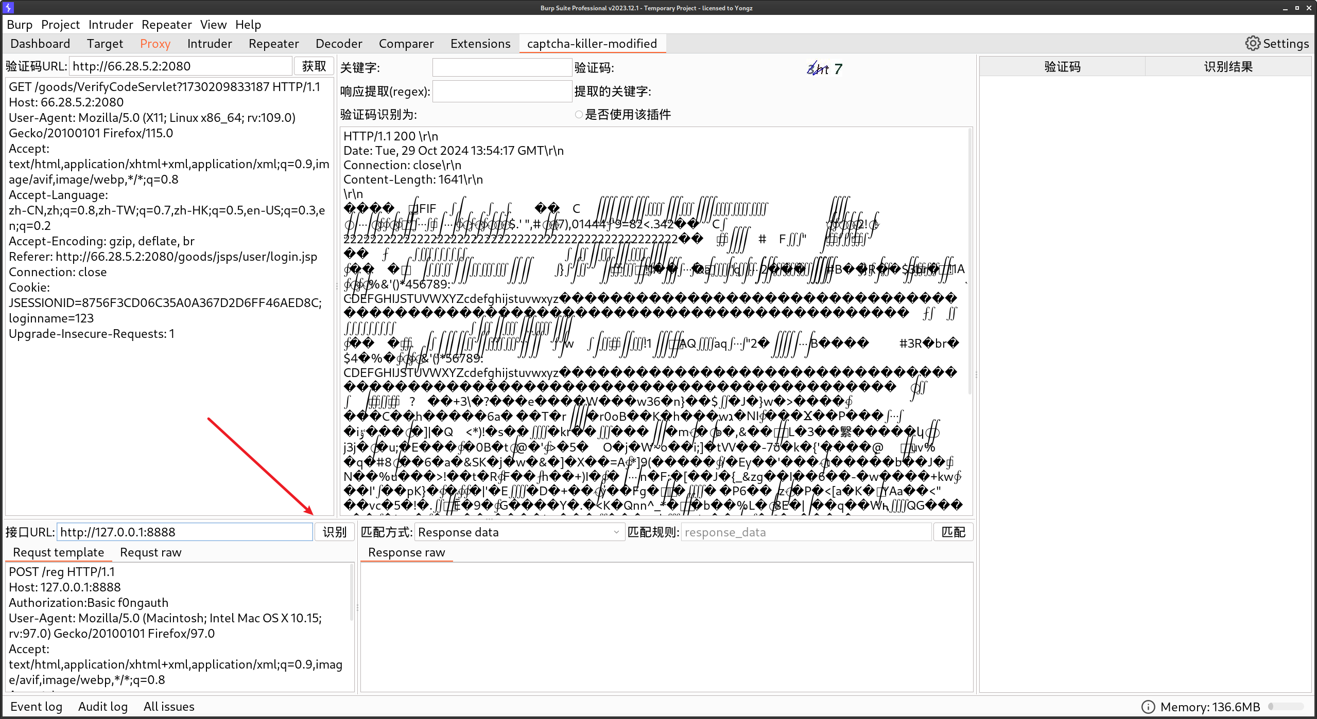Switch to the Target tab
This screenshot has height=719, width=1317.
tap(105, 44)
